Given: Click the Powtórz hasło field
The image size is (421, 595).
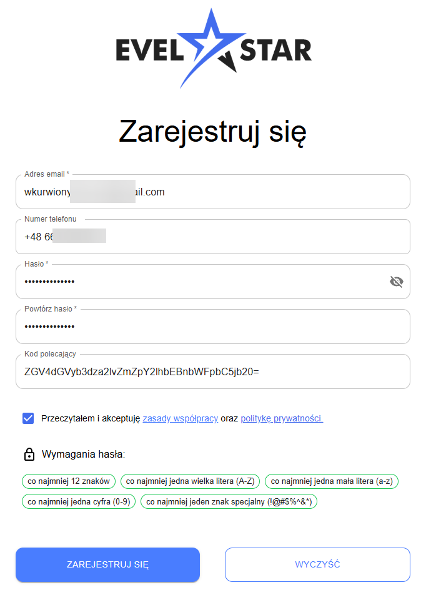Looking at the screenshot, I should tap(212, 327).
